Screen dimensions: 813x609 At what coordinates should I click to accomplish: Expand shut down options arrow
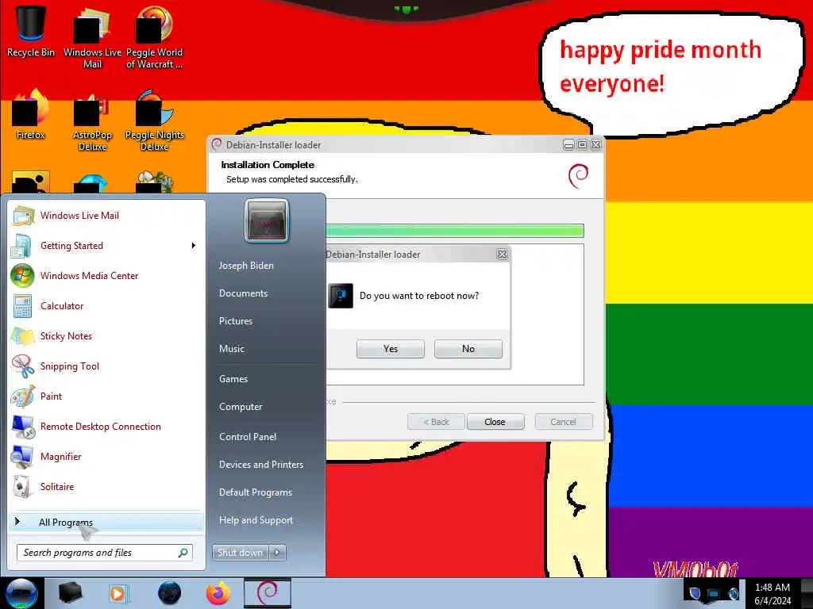tap(277, 553)
